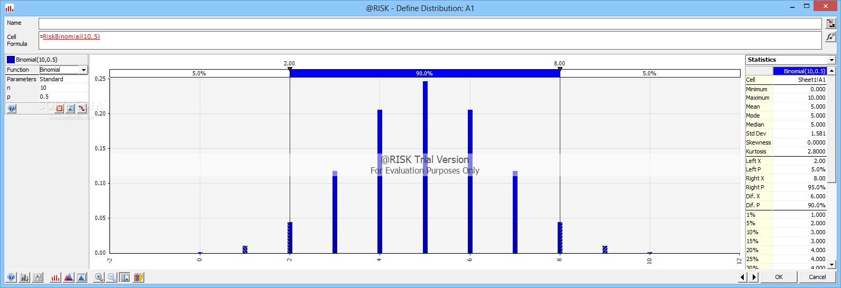Click the left 5.0% probability segment
841x288 pixels.
tap(199, 73)
